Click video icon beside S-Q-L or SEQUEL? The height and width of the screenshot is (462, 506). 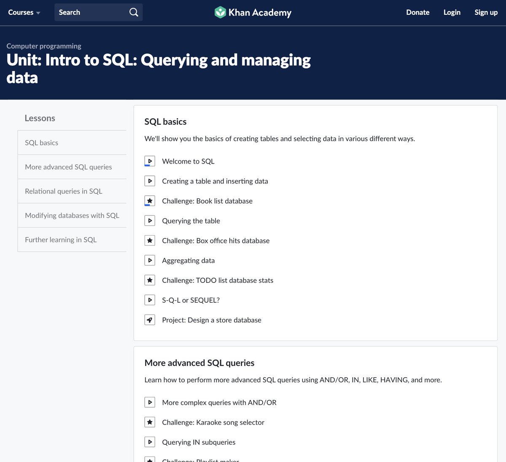coord(150,300)
